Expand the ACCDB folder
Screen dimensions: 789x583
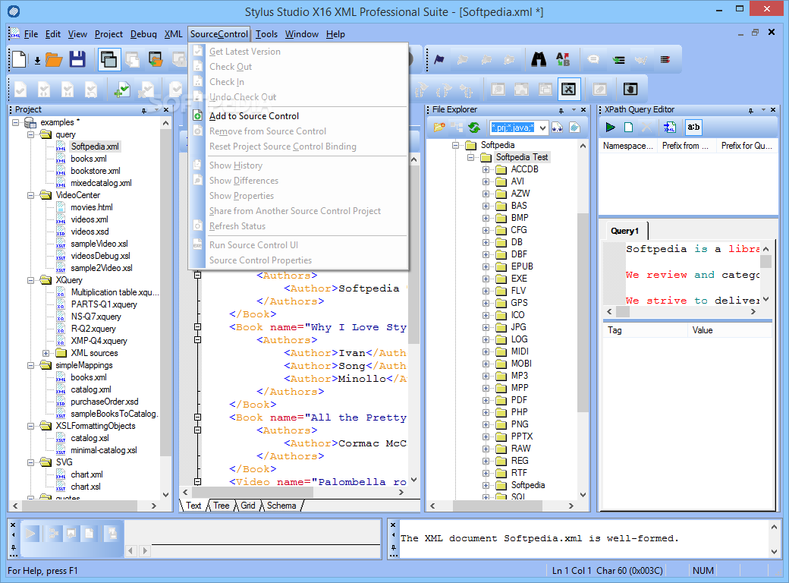486,169
